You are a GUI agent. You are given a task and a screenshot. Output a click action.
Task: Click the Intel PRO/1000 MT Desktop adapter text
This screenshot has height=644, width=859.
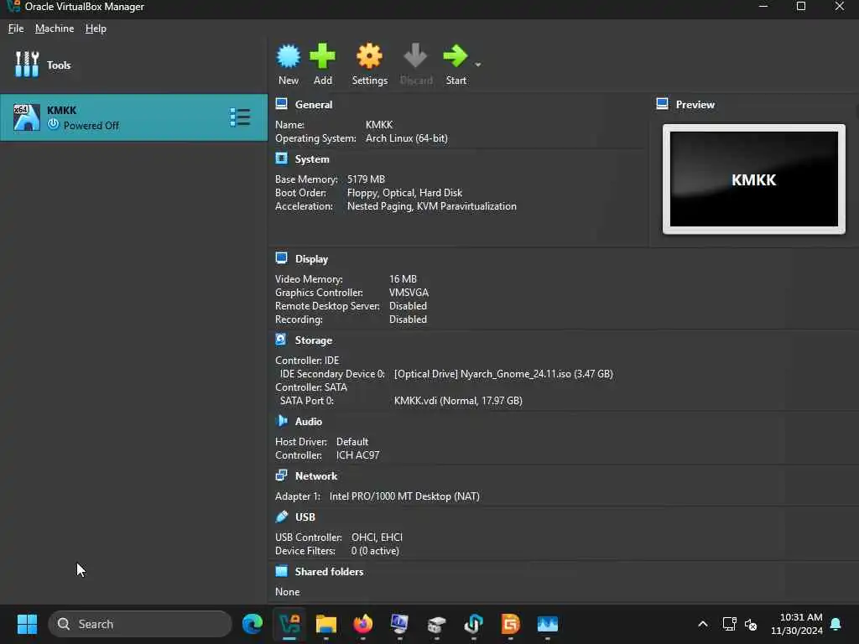pyautogui.click(x=404, y=496)
